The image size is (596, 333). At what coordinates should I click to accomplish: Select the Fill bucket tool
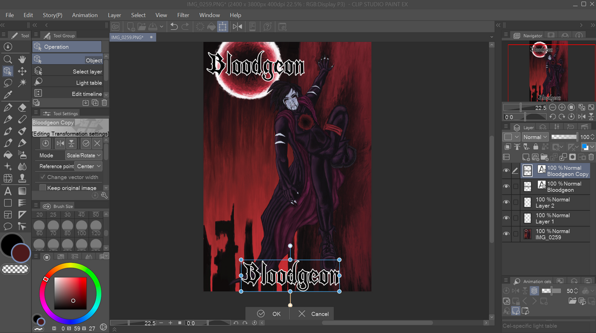point(8,155)
